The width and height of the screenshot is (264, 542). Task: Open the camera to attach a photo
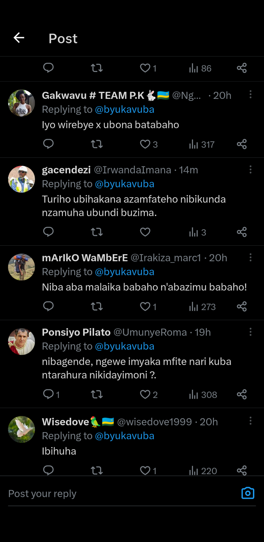(248, 493)
